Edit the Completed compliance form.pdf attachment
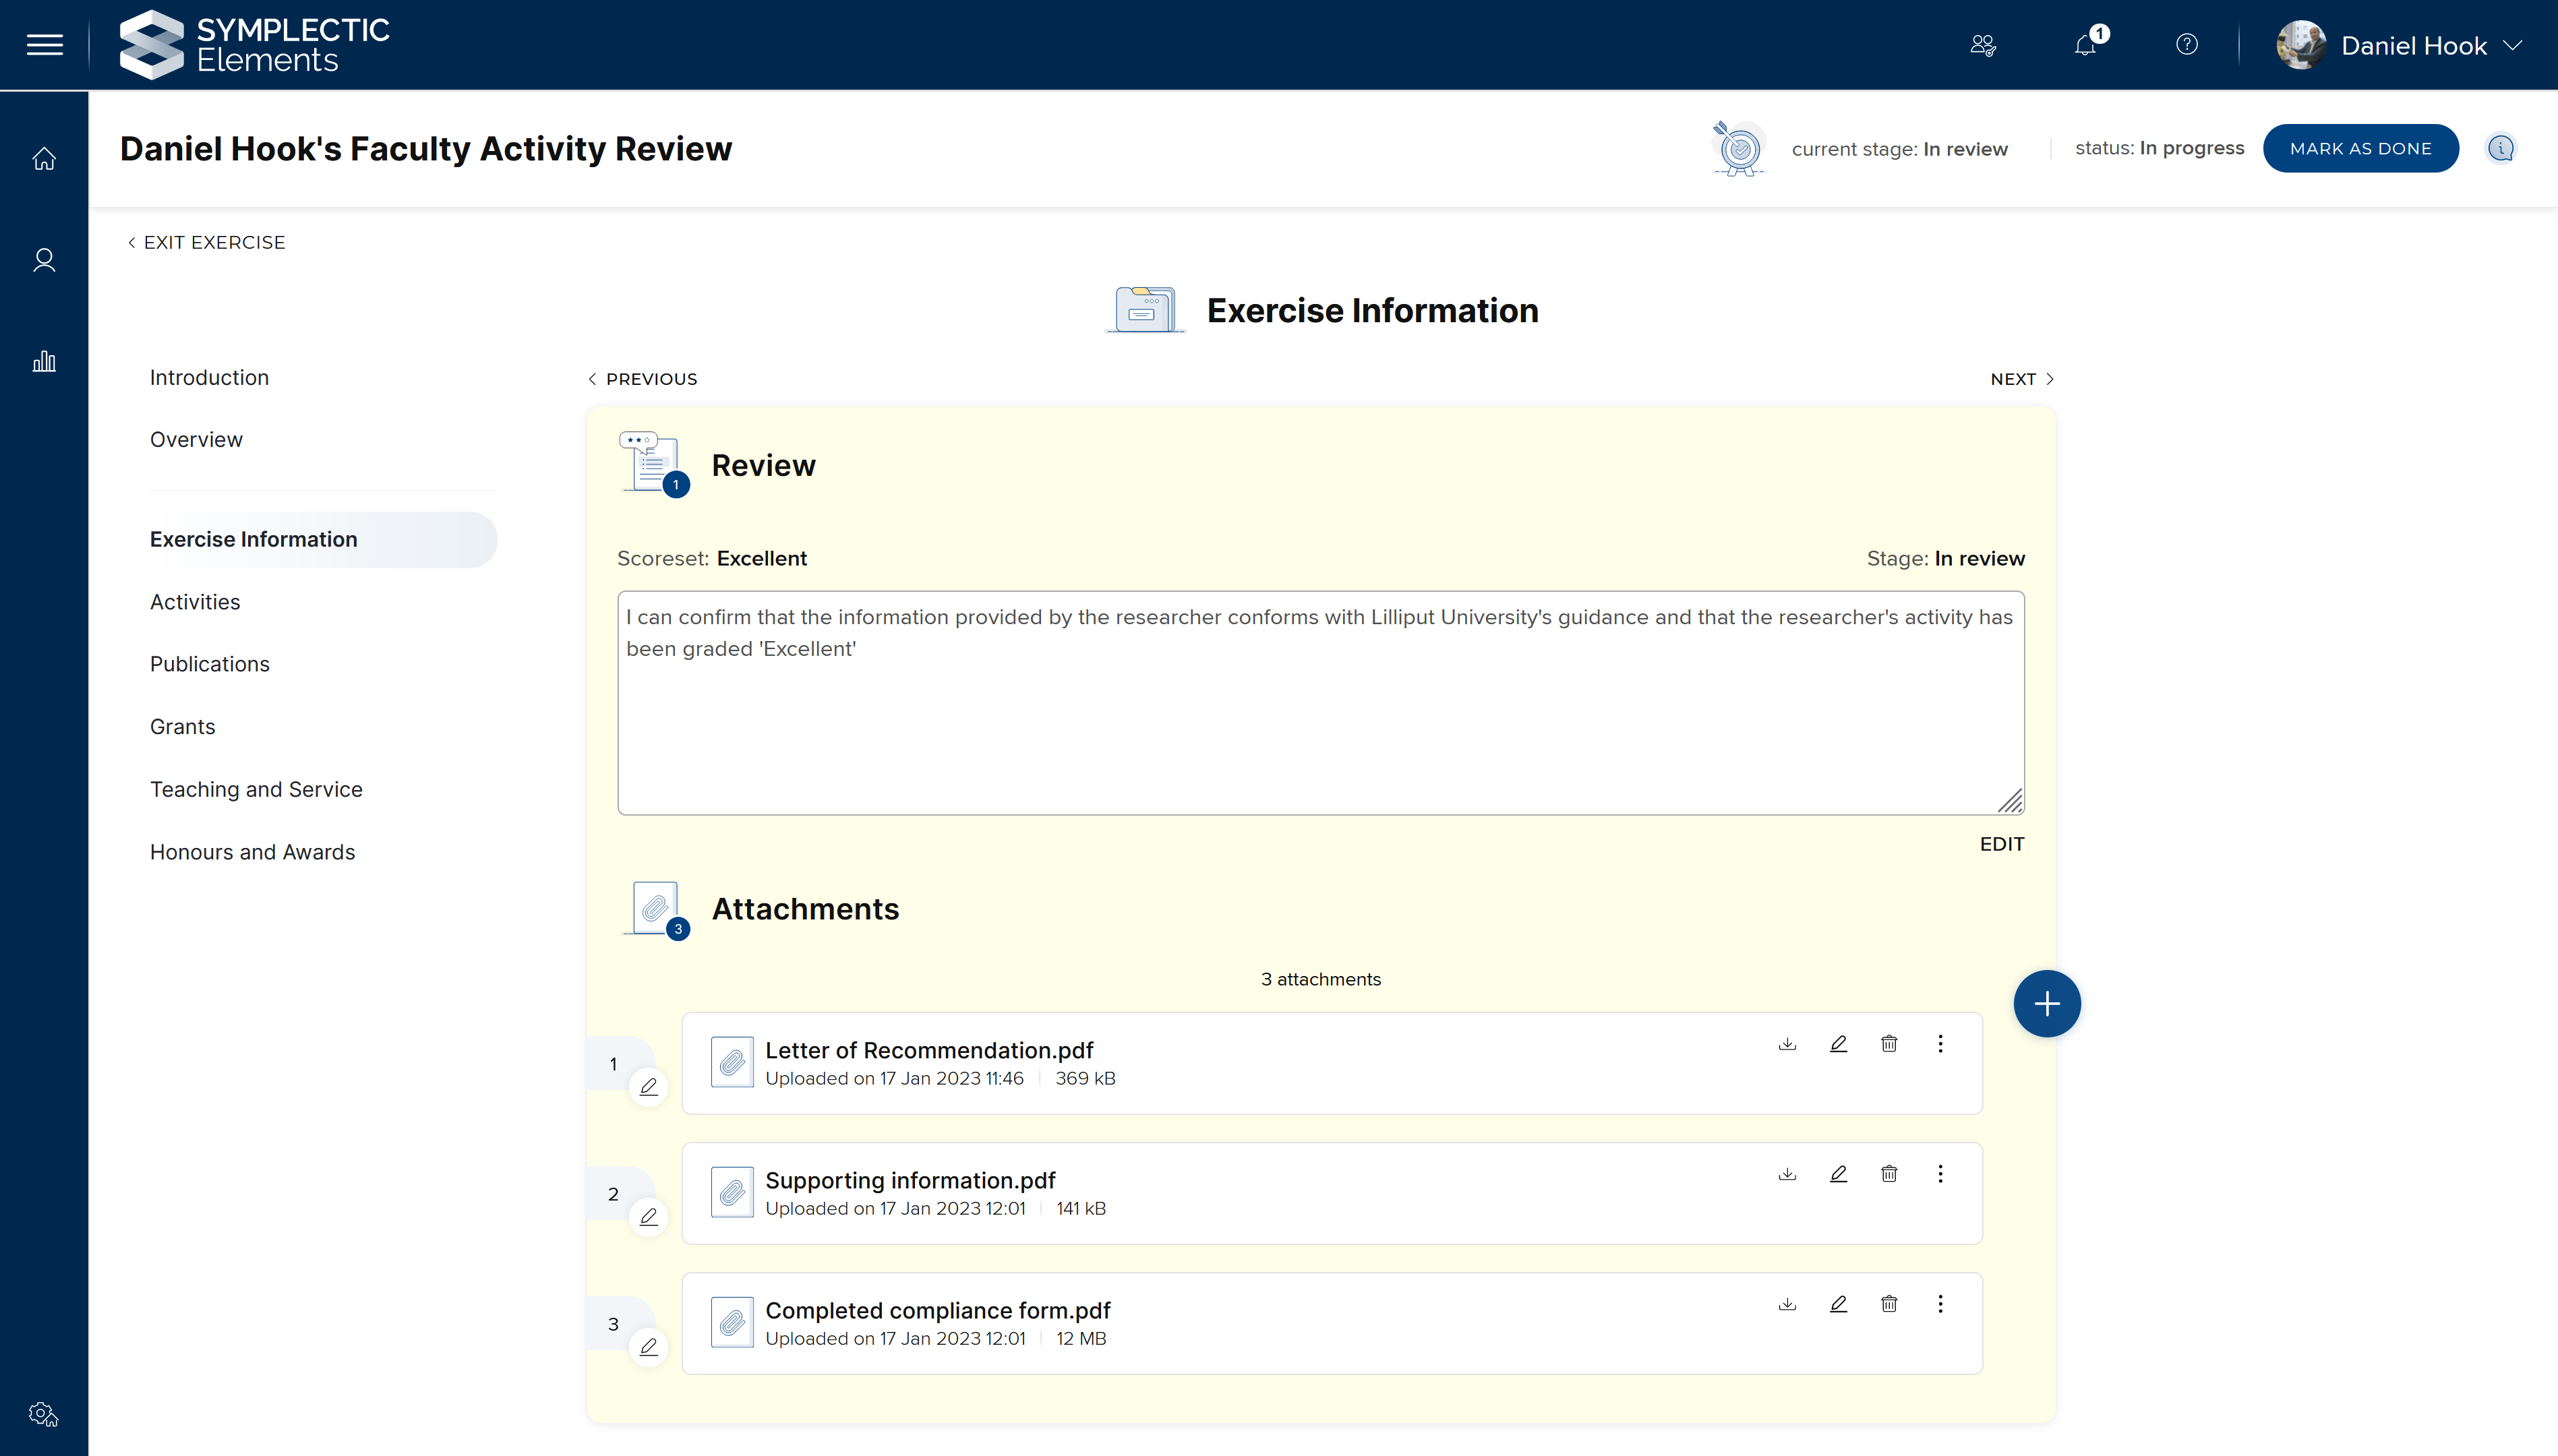 (1838, 1304)
